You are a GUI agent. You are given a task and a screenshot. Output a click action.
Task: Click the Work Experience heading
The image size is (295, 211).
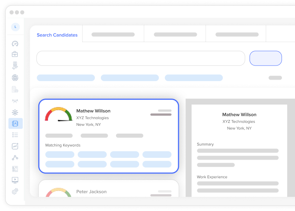pyautogui.click(x=212, y=177)
